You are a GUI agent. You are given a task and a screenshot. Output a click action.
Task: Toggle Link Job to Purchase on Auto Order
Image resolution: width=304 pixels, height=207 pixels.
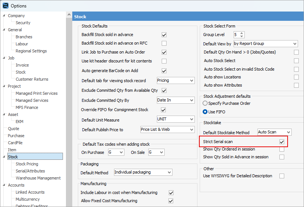tap(164, 52)
